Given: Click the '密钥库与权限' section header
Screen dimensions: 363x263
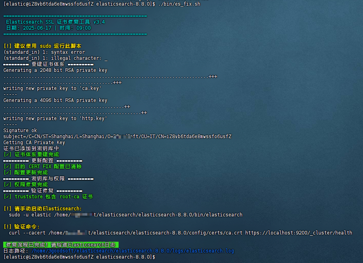Looking at the screenshot, I should point(48,178).
